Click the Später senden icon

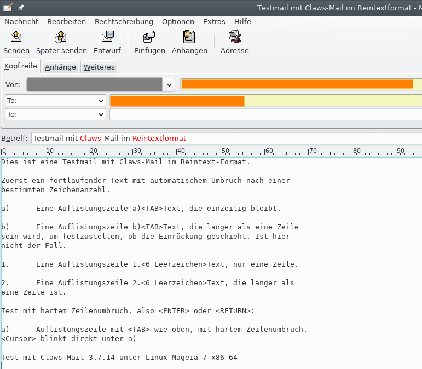point(61,37)
